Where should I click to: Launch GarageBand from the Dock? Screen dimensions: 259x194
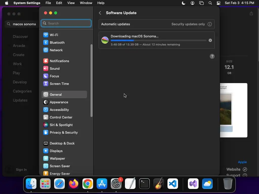point(159,184)
